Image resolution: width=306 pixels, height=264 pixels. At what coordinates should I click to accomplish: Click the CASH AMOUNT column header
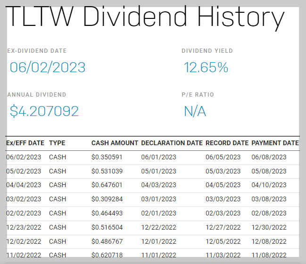click(115, 143)
